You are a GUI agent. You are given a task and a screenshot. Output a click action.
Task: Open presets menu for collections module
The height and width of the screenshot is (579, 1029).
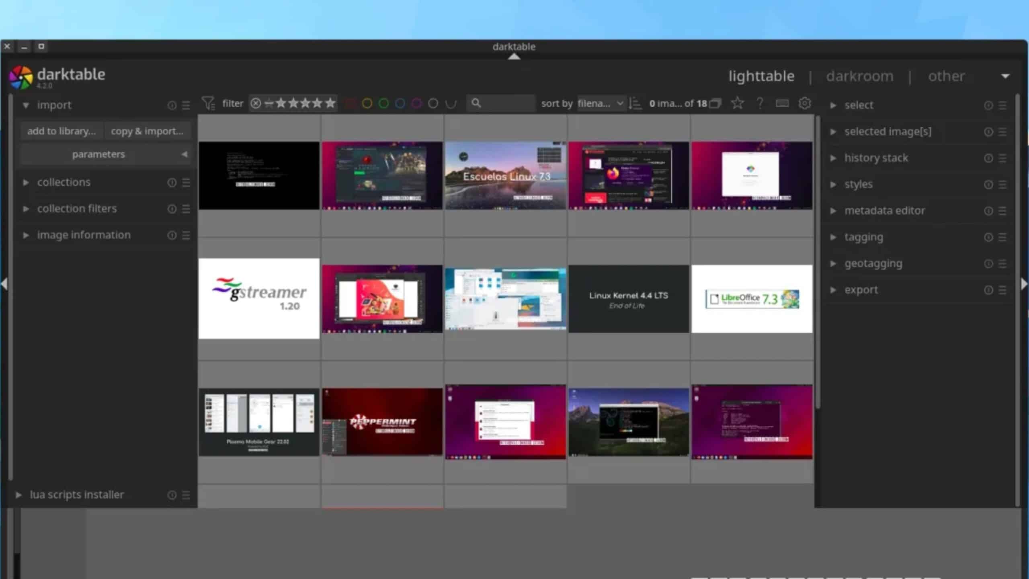click(x=186, y=183)
